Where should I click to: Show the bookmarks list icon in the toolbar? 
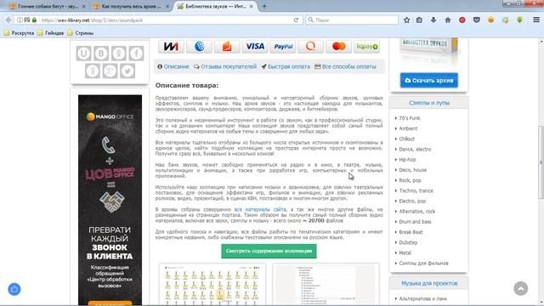[419, 20]
